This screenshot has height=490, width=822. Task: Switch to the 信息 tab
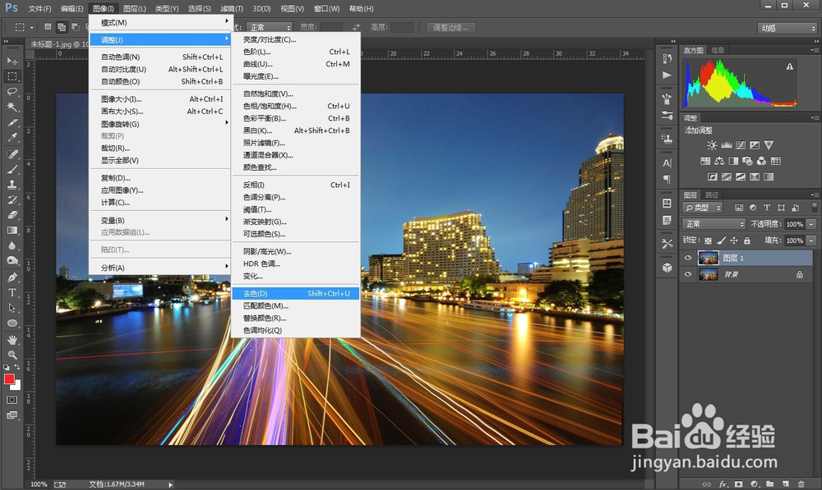point(718,50)
